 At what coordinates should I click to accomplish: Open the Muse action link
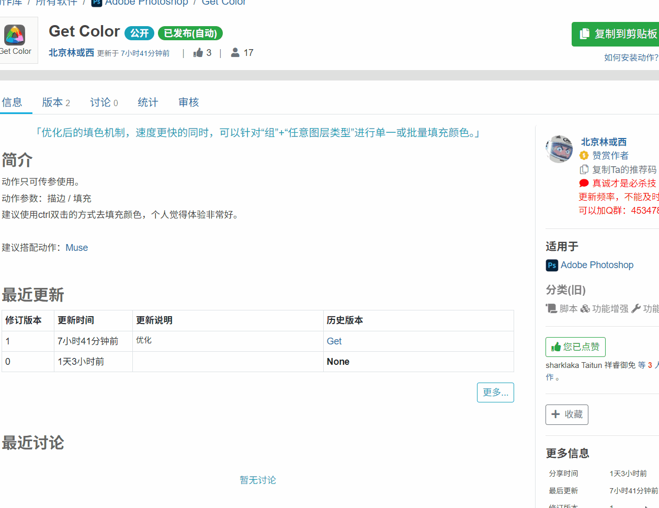pyautogui.click(x=77, y=248)
